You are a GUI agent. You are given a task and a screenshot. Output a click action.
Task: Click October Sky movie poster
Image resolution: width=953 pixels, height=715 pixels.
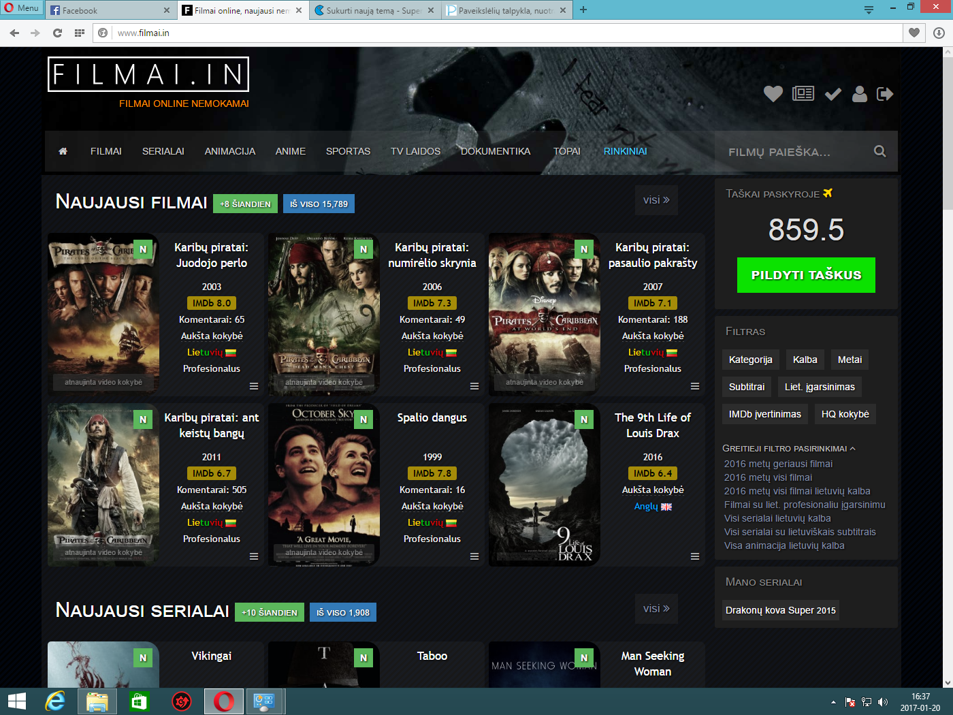[x=324, y=484]
